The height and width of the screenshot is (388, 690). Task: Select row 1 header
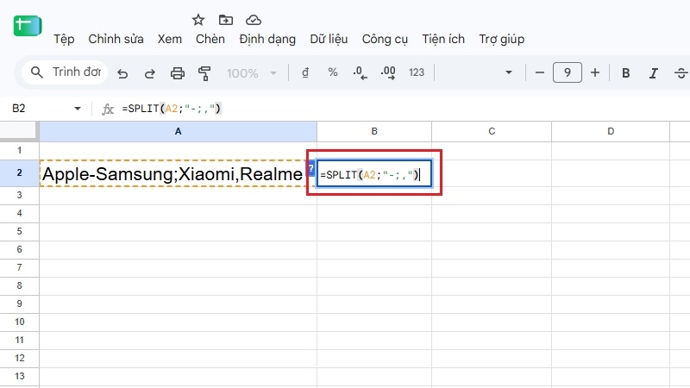19,150
